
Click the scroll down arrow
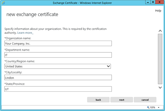pos(160,88)
